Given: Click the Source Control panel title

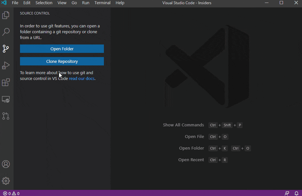Looking at the screenshot, I should point(35,13).
